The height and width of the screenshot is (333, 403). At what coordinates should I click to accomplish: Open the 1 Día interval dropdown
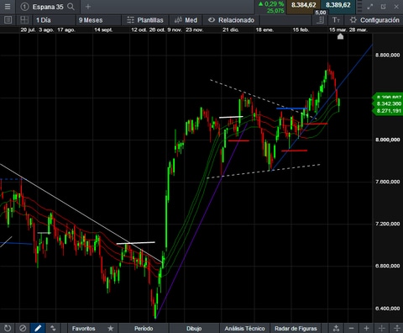coord(54,20)
